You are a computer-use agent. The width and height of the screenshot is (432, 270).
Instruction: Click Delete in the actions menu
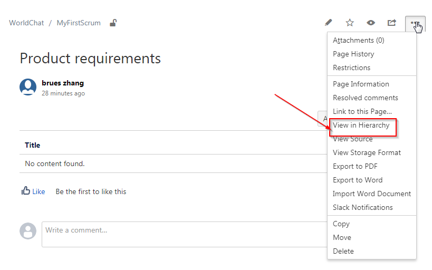[343, 251]
